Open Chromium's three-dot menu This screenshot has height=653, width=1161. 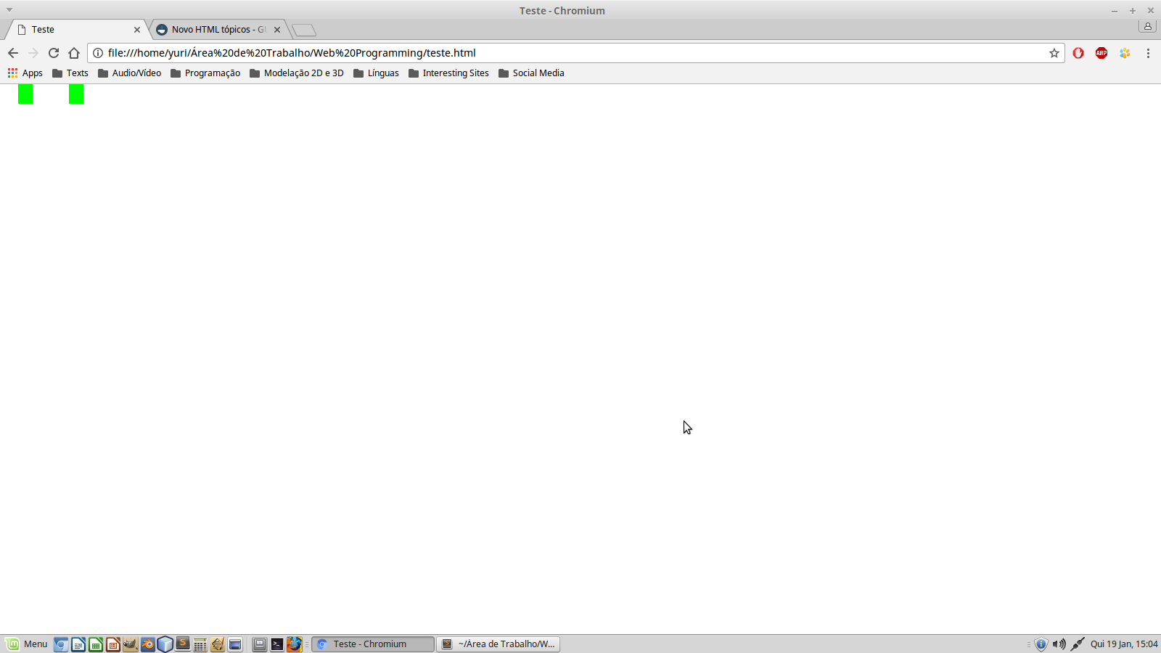click(1148, 53)
